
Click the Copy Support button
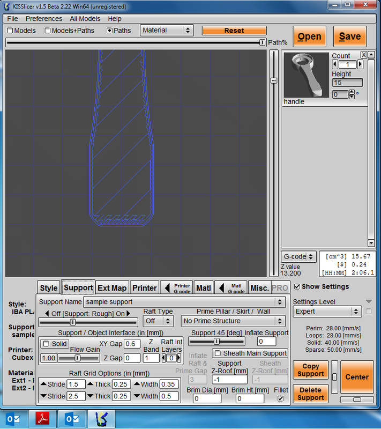click(310, 370)
